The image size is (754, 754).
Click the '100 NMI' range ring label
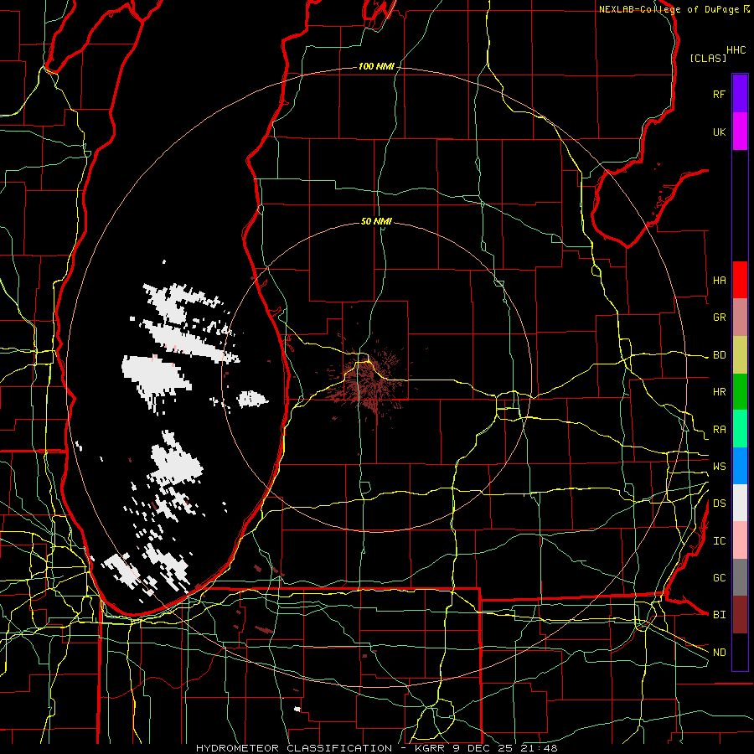click(x=376, y=66)
